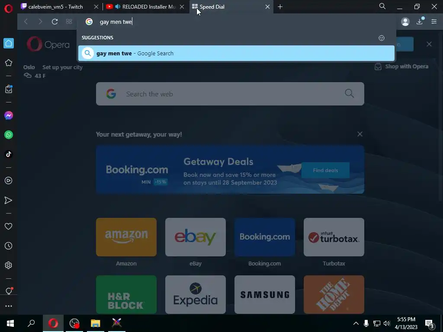443x332 pixels.
Task: Switch to calebveim_vm5 Twitch tab
Action: pos(56,7)
